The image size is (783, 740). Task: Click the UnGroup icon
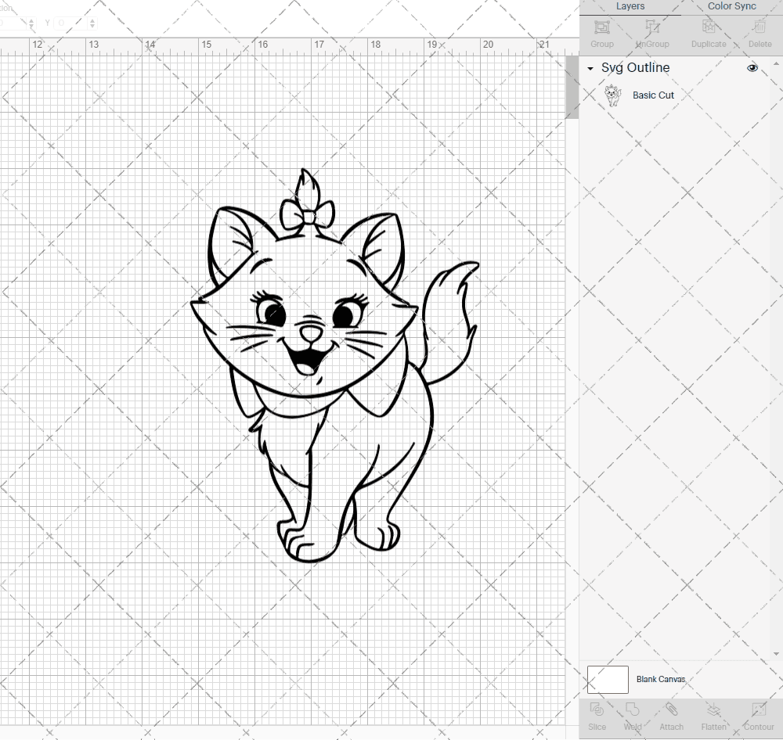tap(652, 27)
